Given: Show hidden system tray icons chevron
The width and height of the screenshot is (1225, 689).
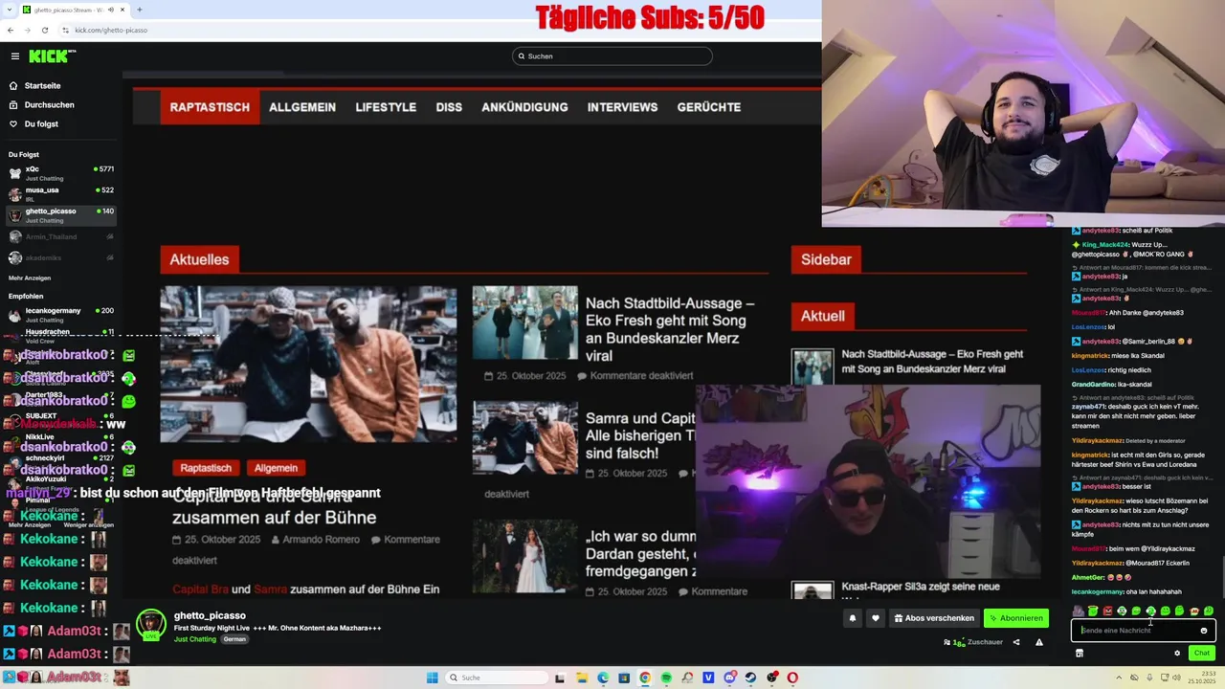Looking at the screenshot, I should coord(1119,678).
